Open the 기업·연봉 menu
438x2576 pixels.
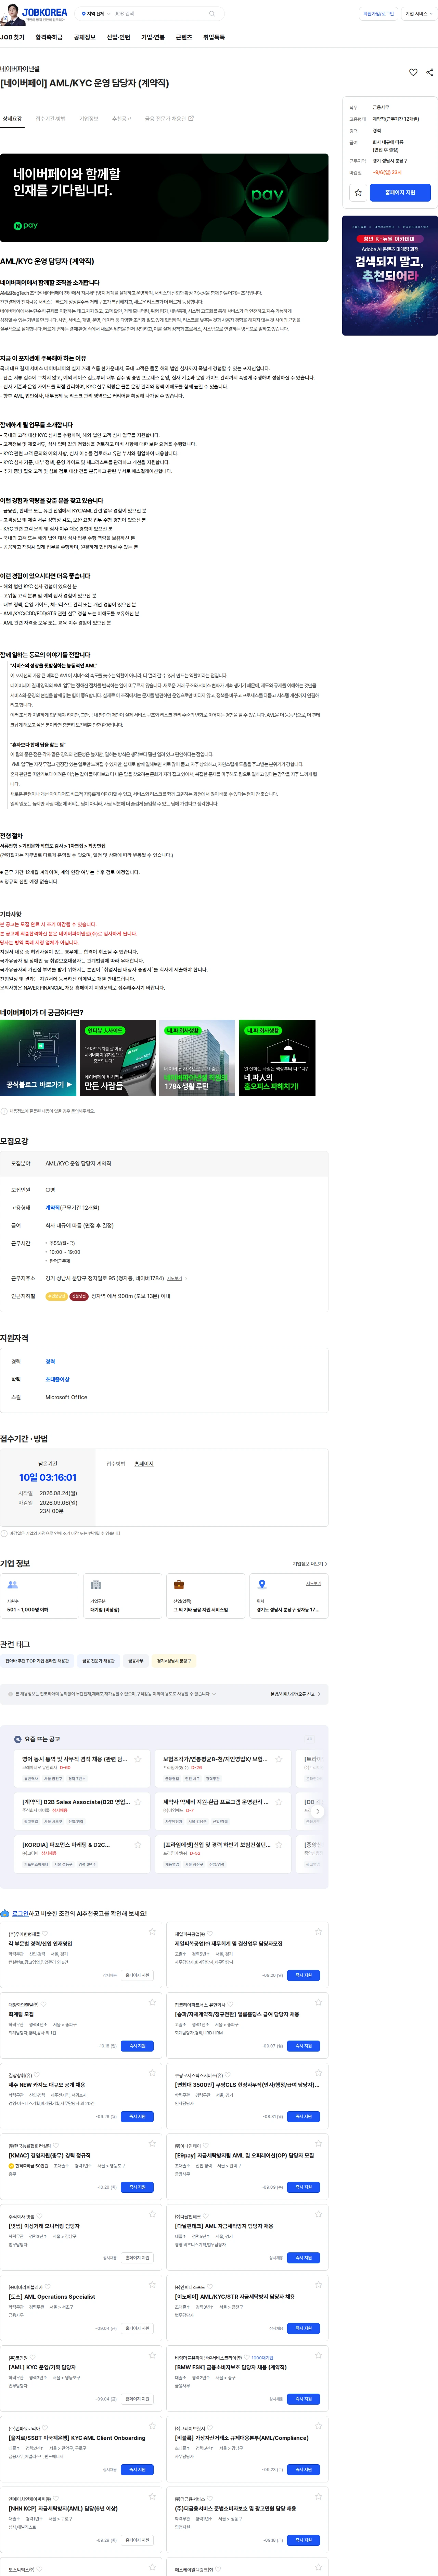pos(153,37)
